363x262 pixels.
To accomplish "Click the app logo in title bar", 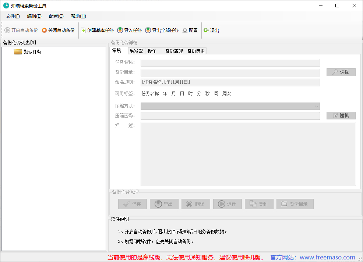I will pos(6,6).
